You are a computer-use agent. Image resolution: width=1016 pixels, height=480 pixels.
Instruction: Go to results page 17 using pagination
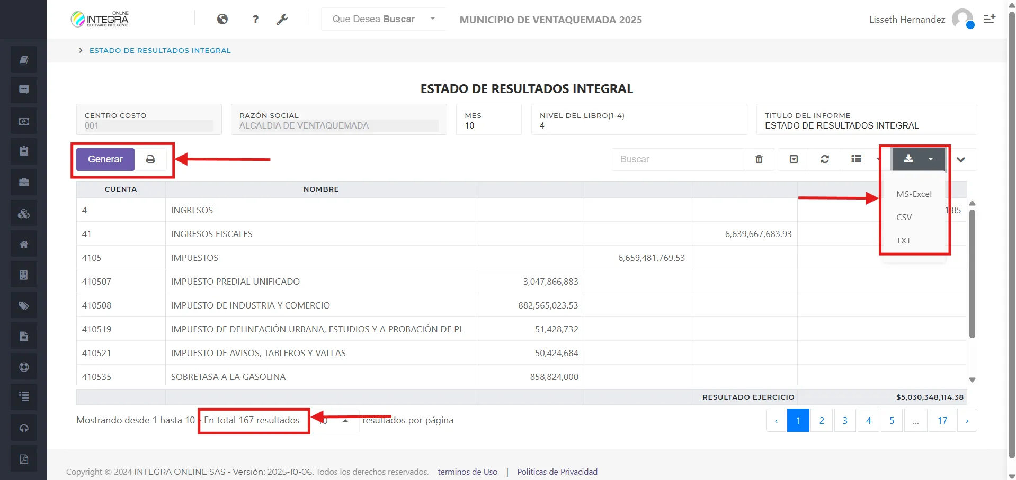942,420
